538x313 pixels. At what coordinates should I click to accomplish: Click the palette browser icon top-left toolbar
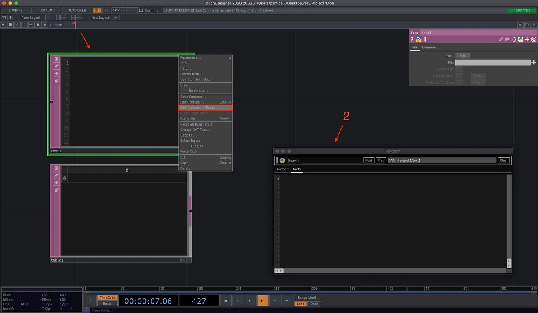[x=4, y=18]
